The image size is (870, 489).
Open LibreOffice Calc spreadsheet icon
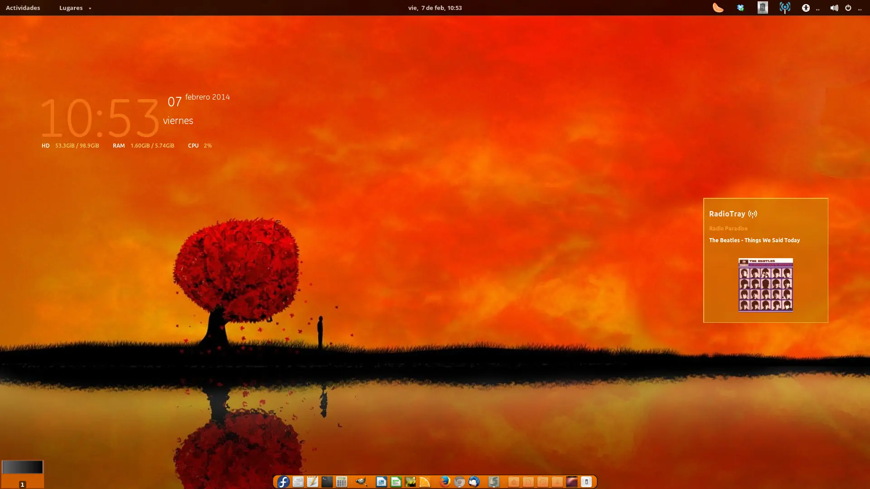point(396,482)
